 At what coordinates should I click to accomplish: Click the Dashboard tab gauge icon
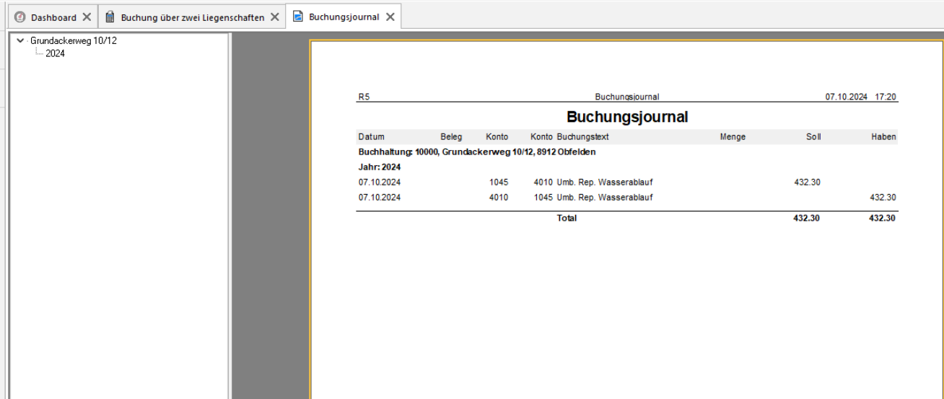point(20,17)
